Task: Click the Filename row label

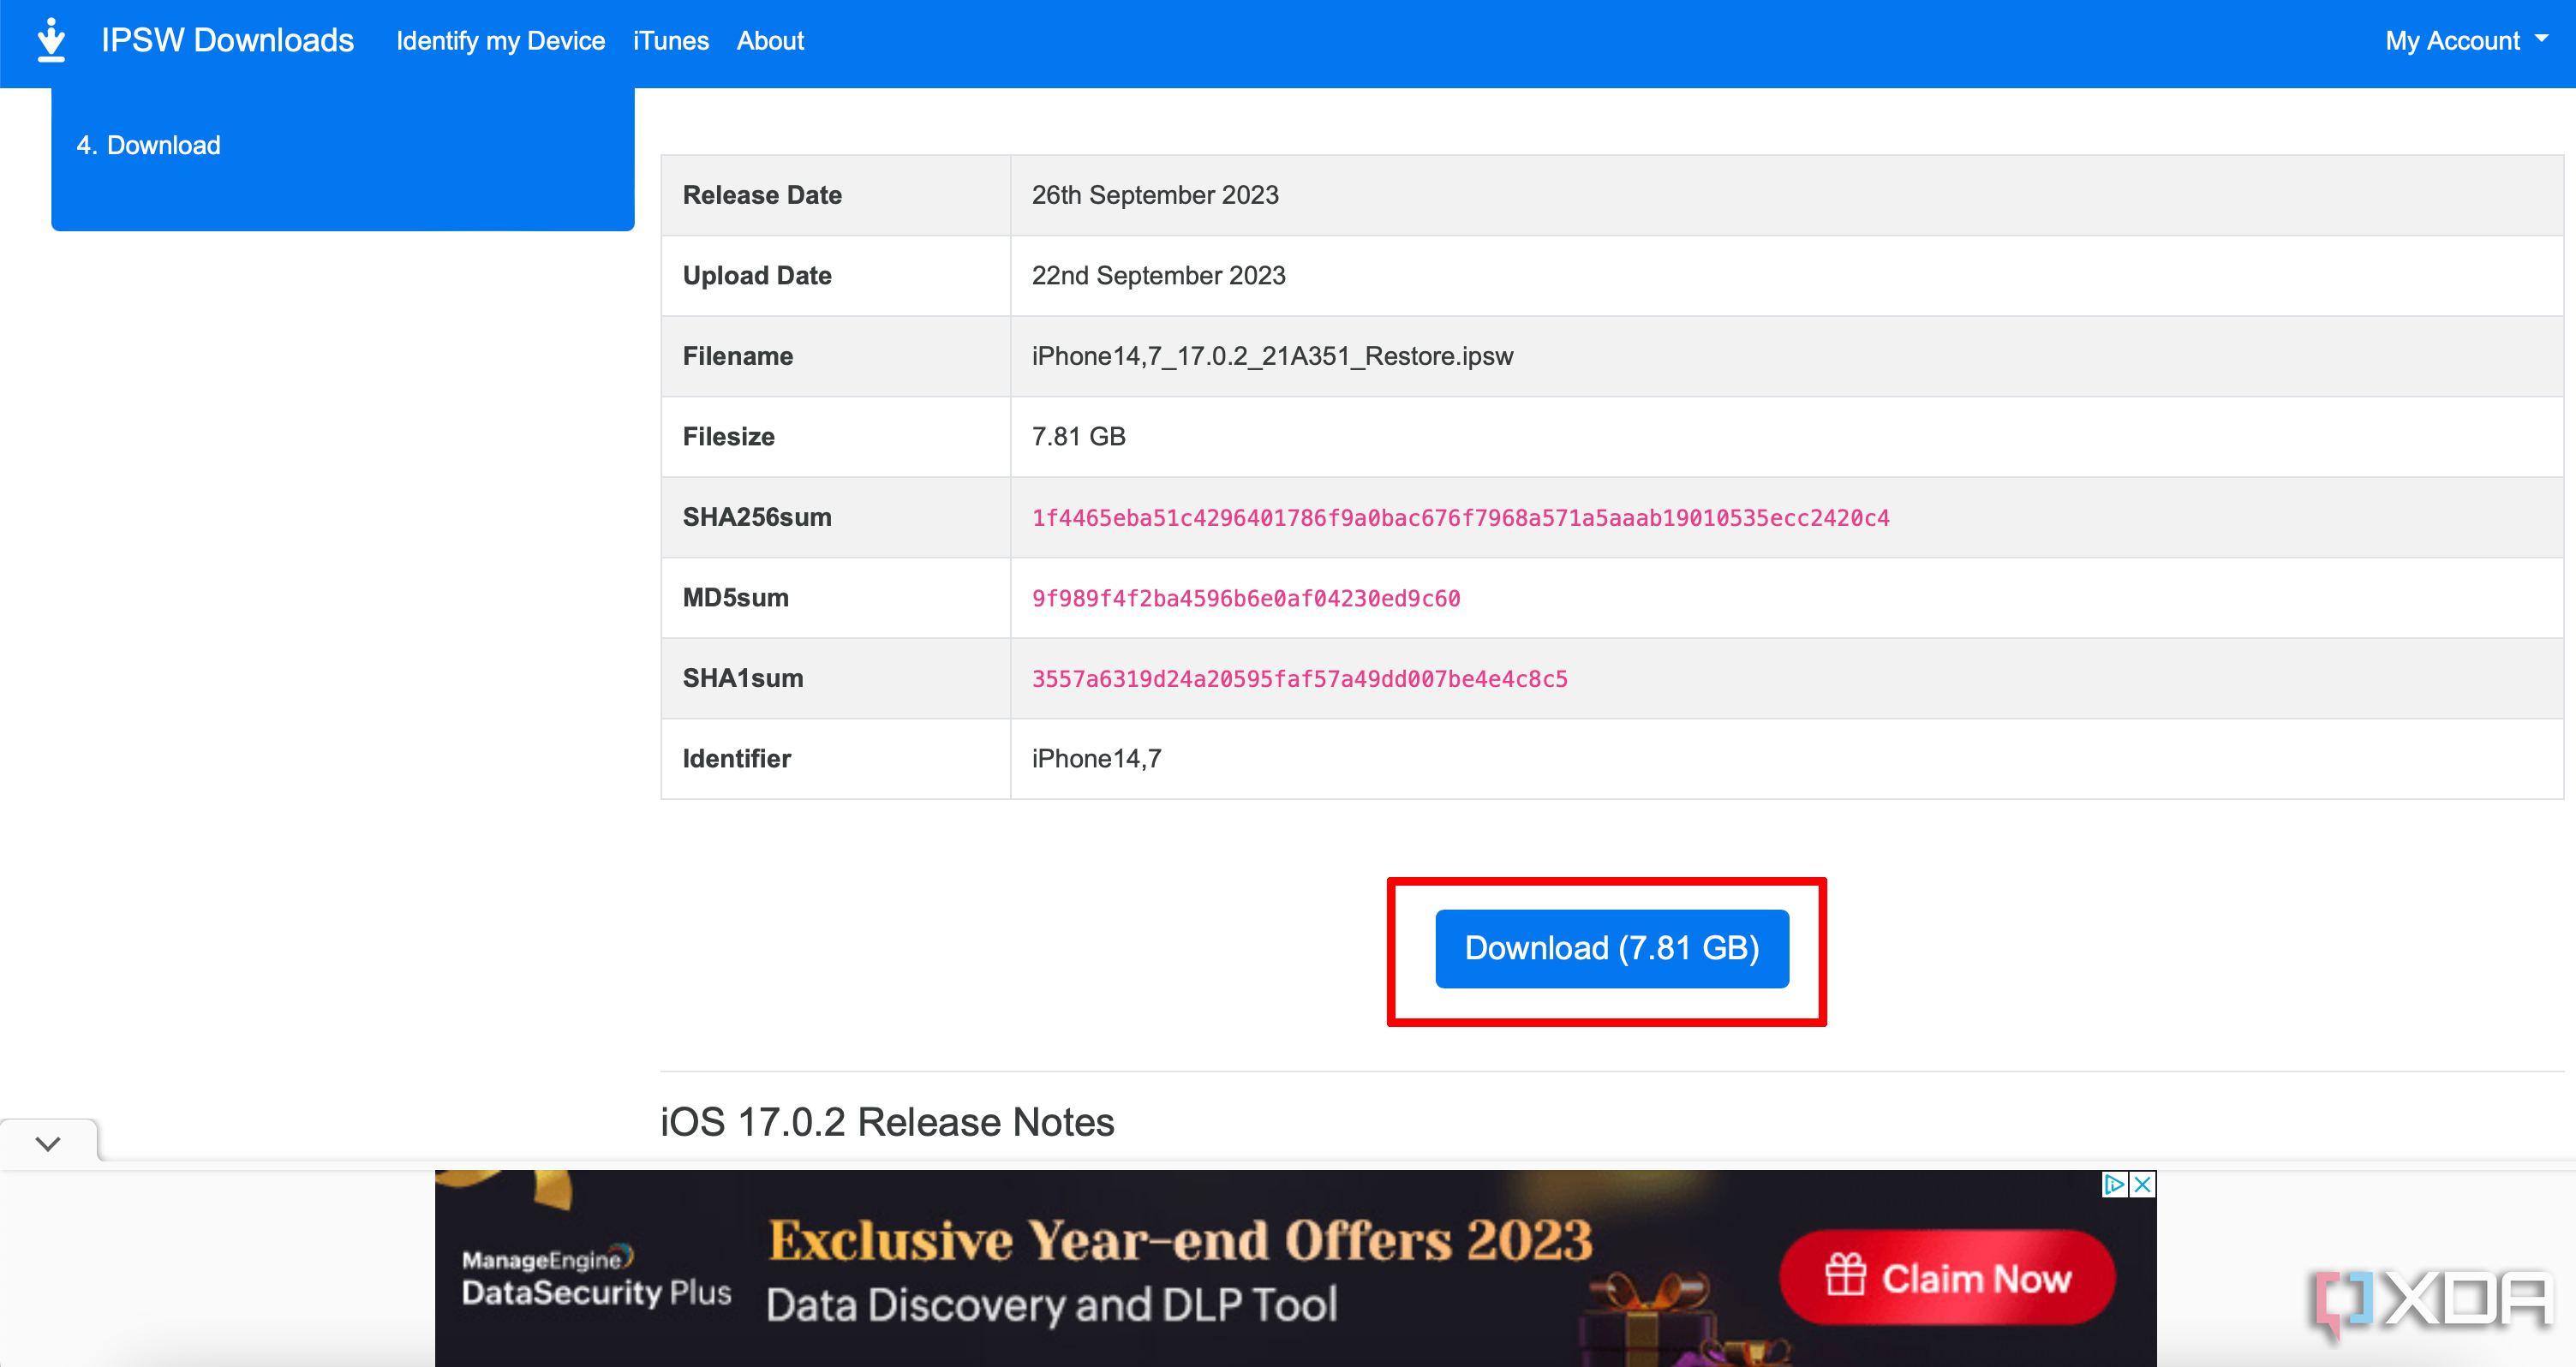Action: click(x=737, y=356)
